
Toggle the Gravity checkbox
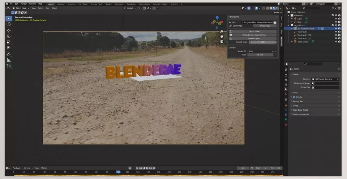[x=294, y=97]
